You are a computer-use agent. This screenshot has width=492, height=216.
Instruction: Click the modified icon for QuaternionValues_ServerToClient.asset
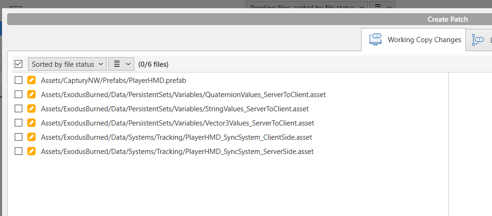coord(31,94)
